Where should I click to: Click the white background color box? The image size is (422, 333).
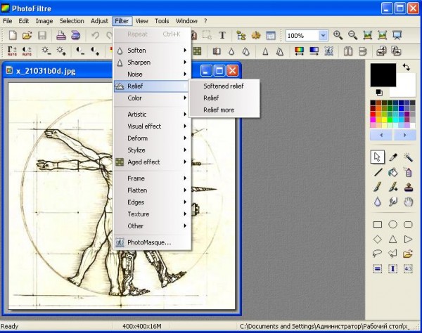click(407, 89)
